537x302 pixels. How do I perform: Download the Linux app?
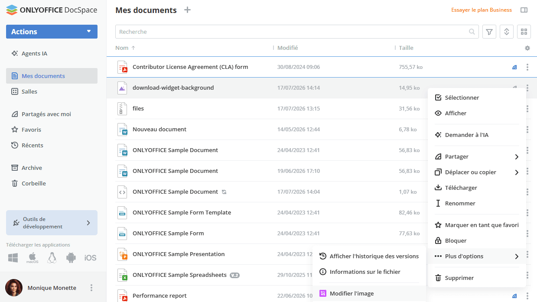point(52,258)
